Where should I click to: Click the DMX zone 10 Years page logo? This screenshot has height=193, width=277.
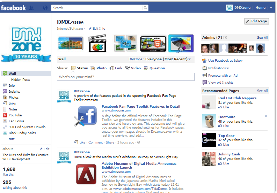click(26, 44)
